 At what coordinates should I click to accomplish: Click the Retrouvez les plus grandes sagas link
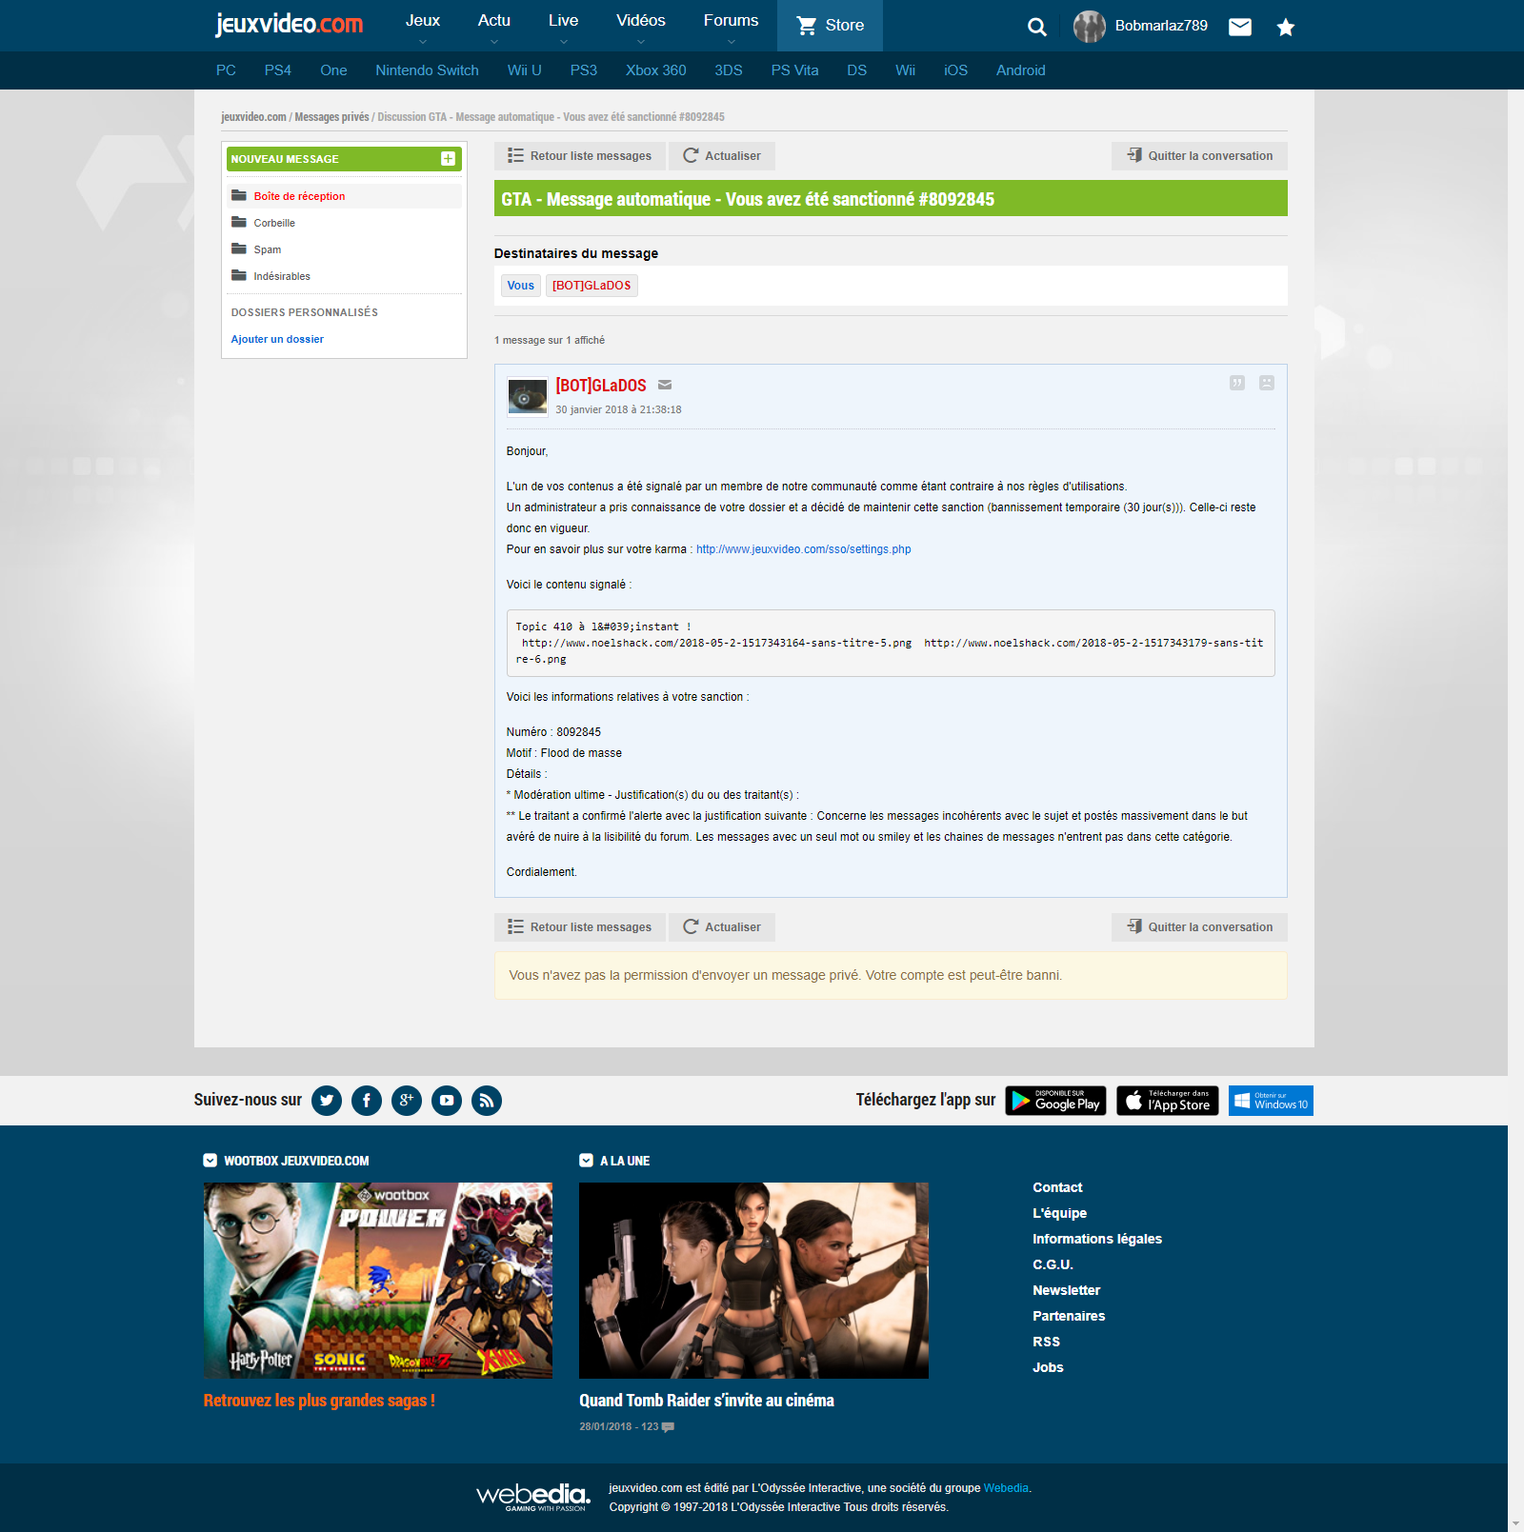point(319,1401)
